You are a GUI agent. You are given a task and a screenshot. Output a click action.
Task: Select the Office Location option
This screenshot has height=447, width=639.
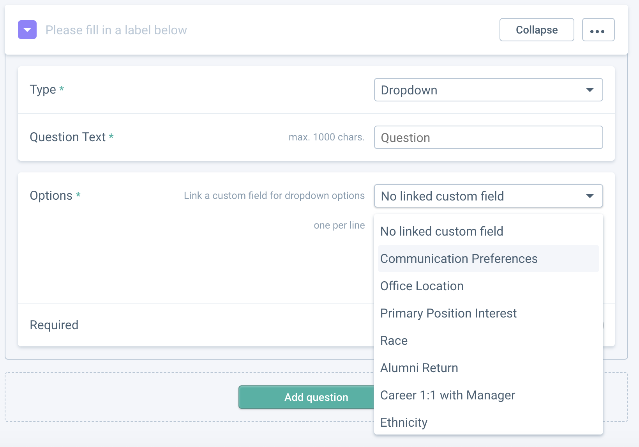488,286
